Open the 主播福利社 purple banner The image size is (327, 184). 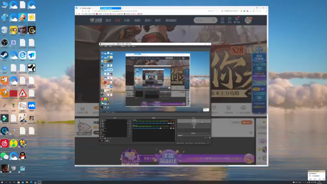[168, 158]
